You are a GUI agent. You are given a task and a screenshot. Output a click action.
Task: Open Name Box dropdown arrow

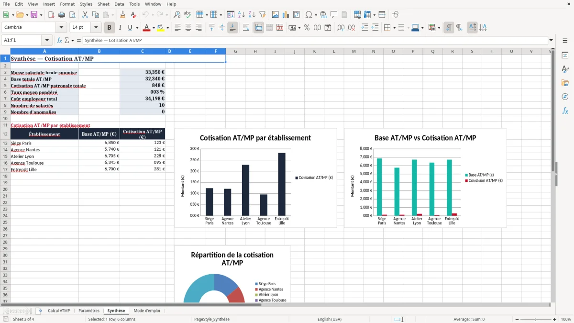tap(47, 40)
